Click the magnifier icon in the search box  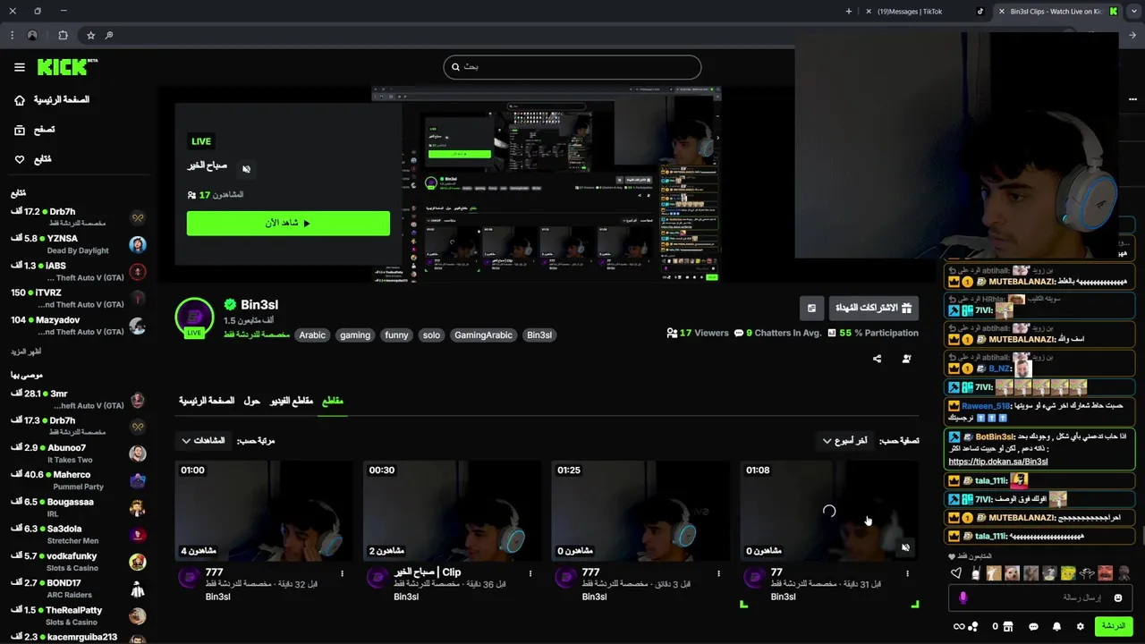point(455,67)
